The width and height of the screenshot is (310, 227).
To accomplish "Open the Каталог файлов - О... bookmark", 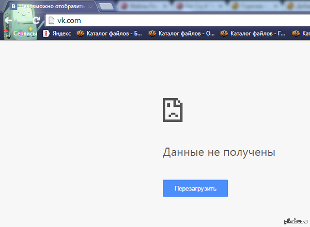I will pos(181,33).
